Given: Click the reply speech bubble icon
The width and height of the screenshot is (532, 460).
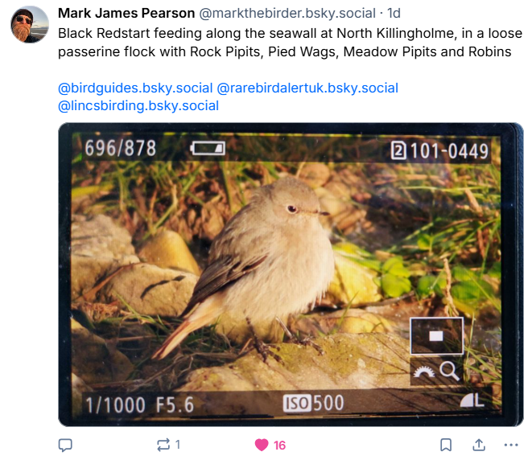Looking at the screenshot, I should pos(66,445).
